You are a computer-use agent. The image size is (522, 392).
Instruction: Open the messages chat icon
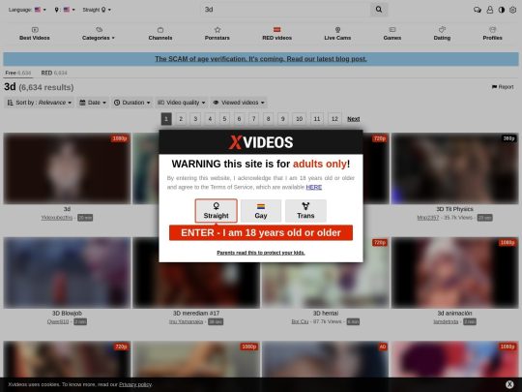(478, 10)
